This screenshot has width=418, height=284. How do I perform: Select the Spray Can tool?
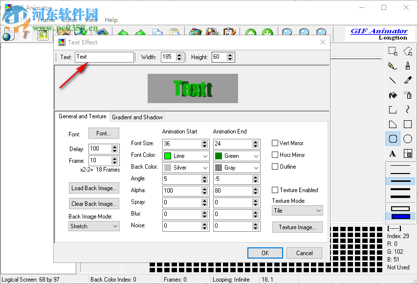pyautogui.click(x=409, y=95)
